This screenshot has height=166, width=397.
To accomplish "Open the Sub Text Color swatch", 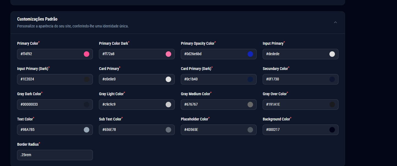I will [168, 130].
